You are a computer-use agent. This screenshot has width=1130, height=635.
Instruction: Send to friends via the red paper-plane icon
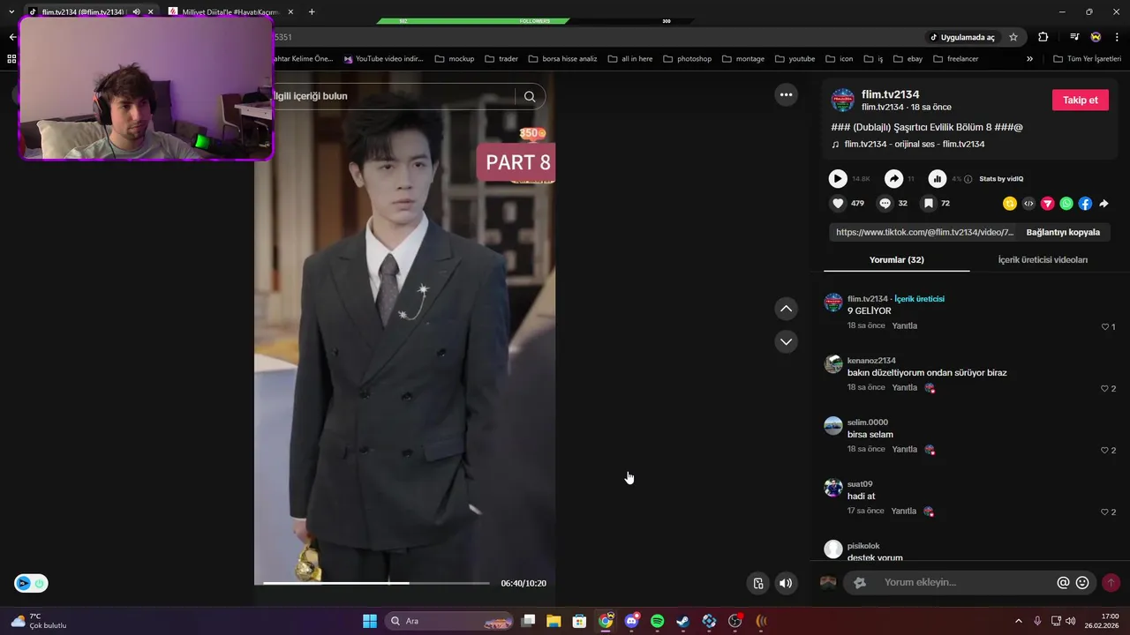(x=1048, y=204)
